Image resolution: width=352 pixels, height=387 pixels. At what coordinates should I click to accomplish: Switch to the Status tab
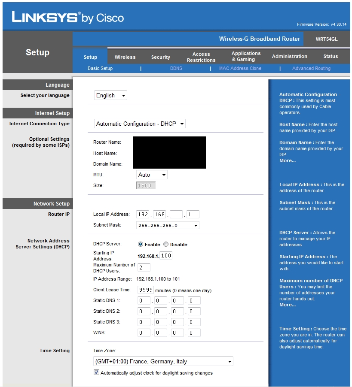[x=331, y=56]
